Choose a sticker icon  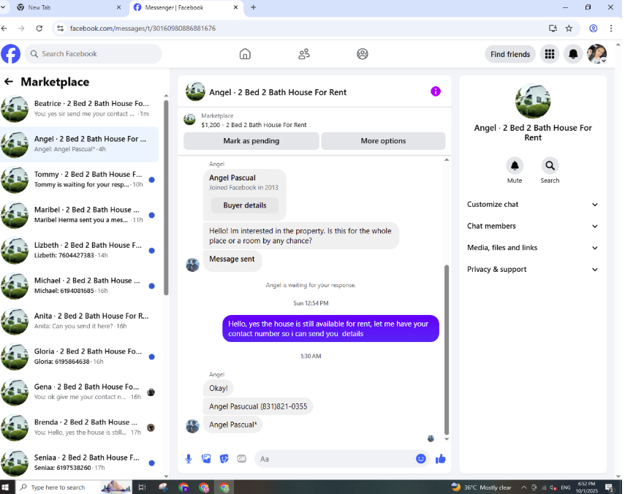pyautogui.click(x=224, y=459)
